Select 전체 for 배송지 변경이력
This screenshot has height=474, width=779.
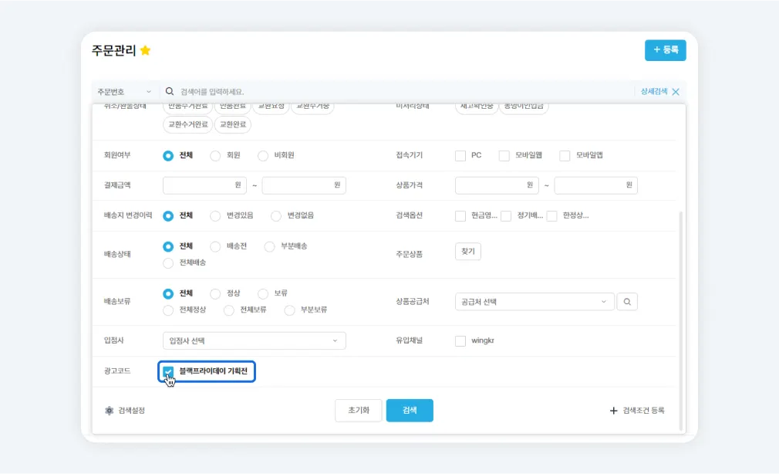coord(168,216)
